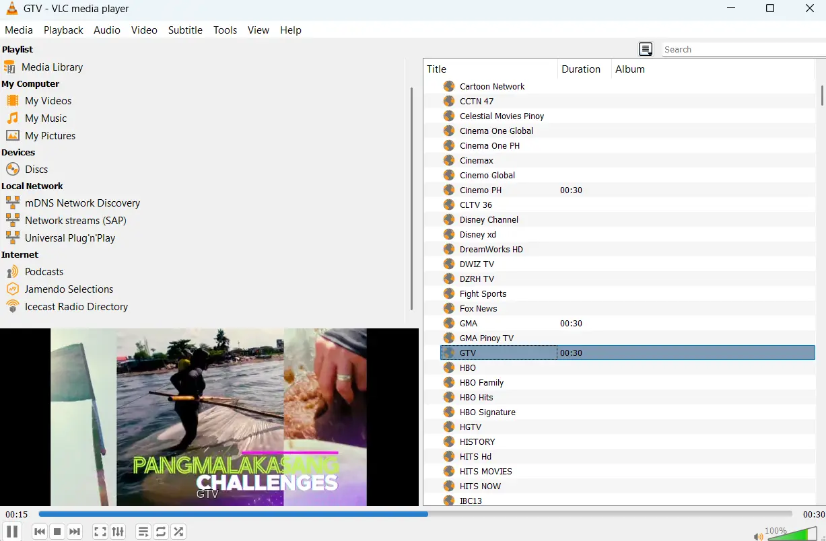Image resolution: width=826 pixels, height=541 pixels.
Task: Open the Subtitle menu
Action: click(x=185, y=30)
